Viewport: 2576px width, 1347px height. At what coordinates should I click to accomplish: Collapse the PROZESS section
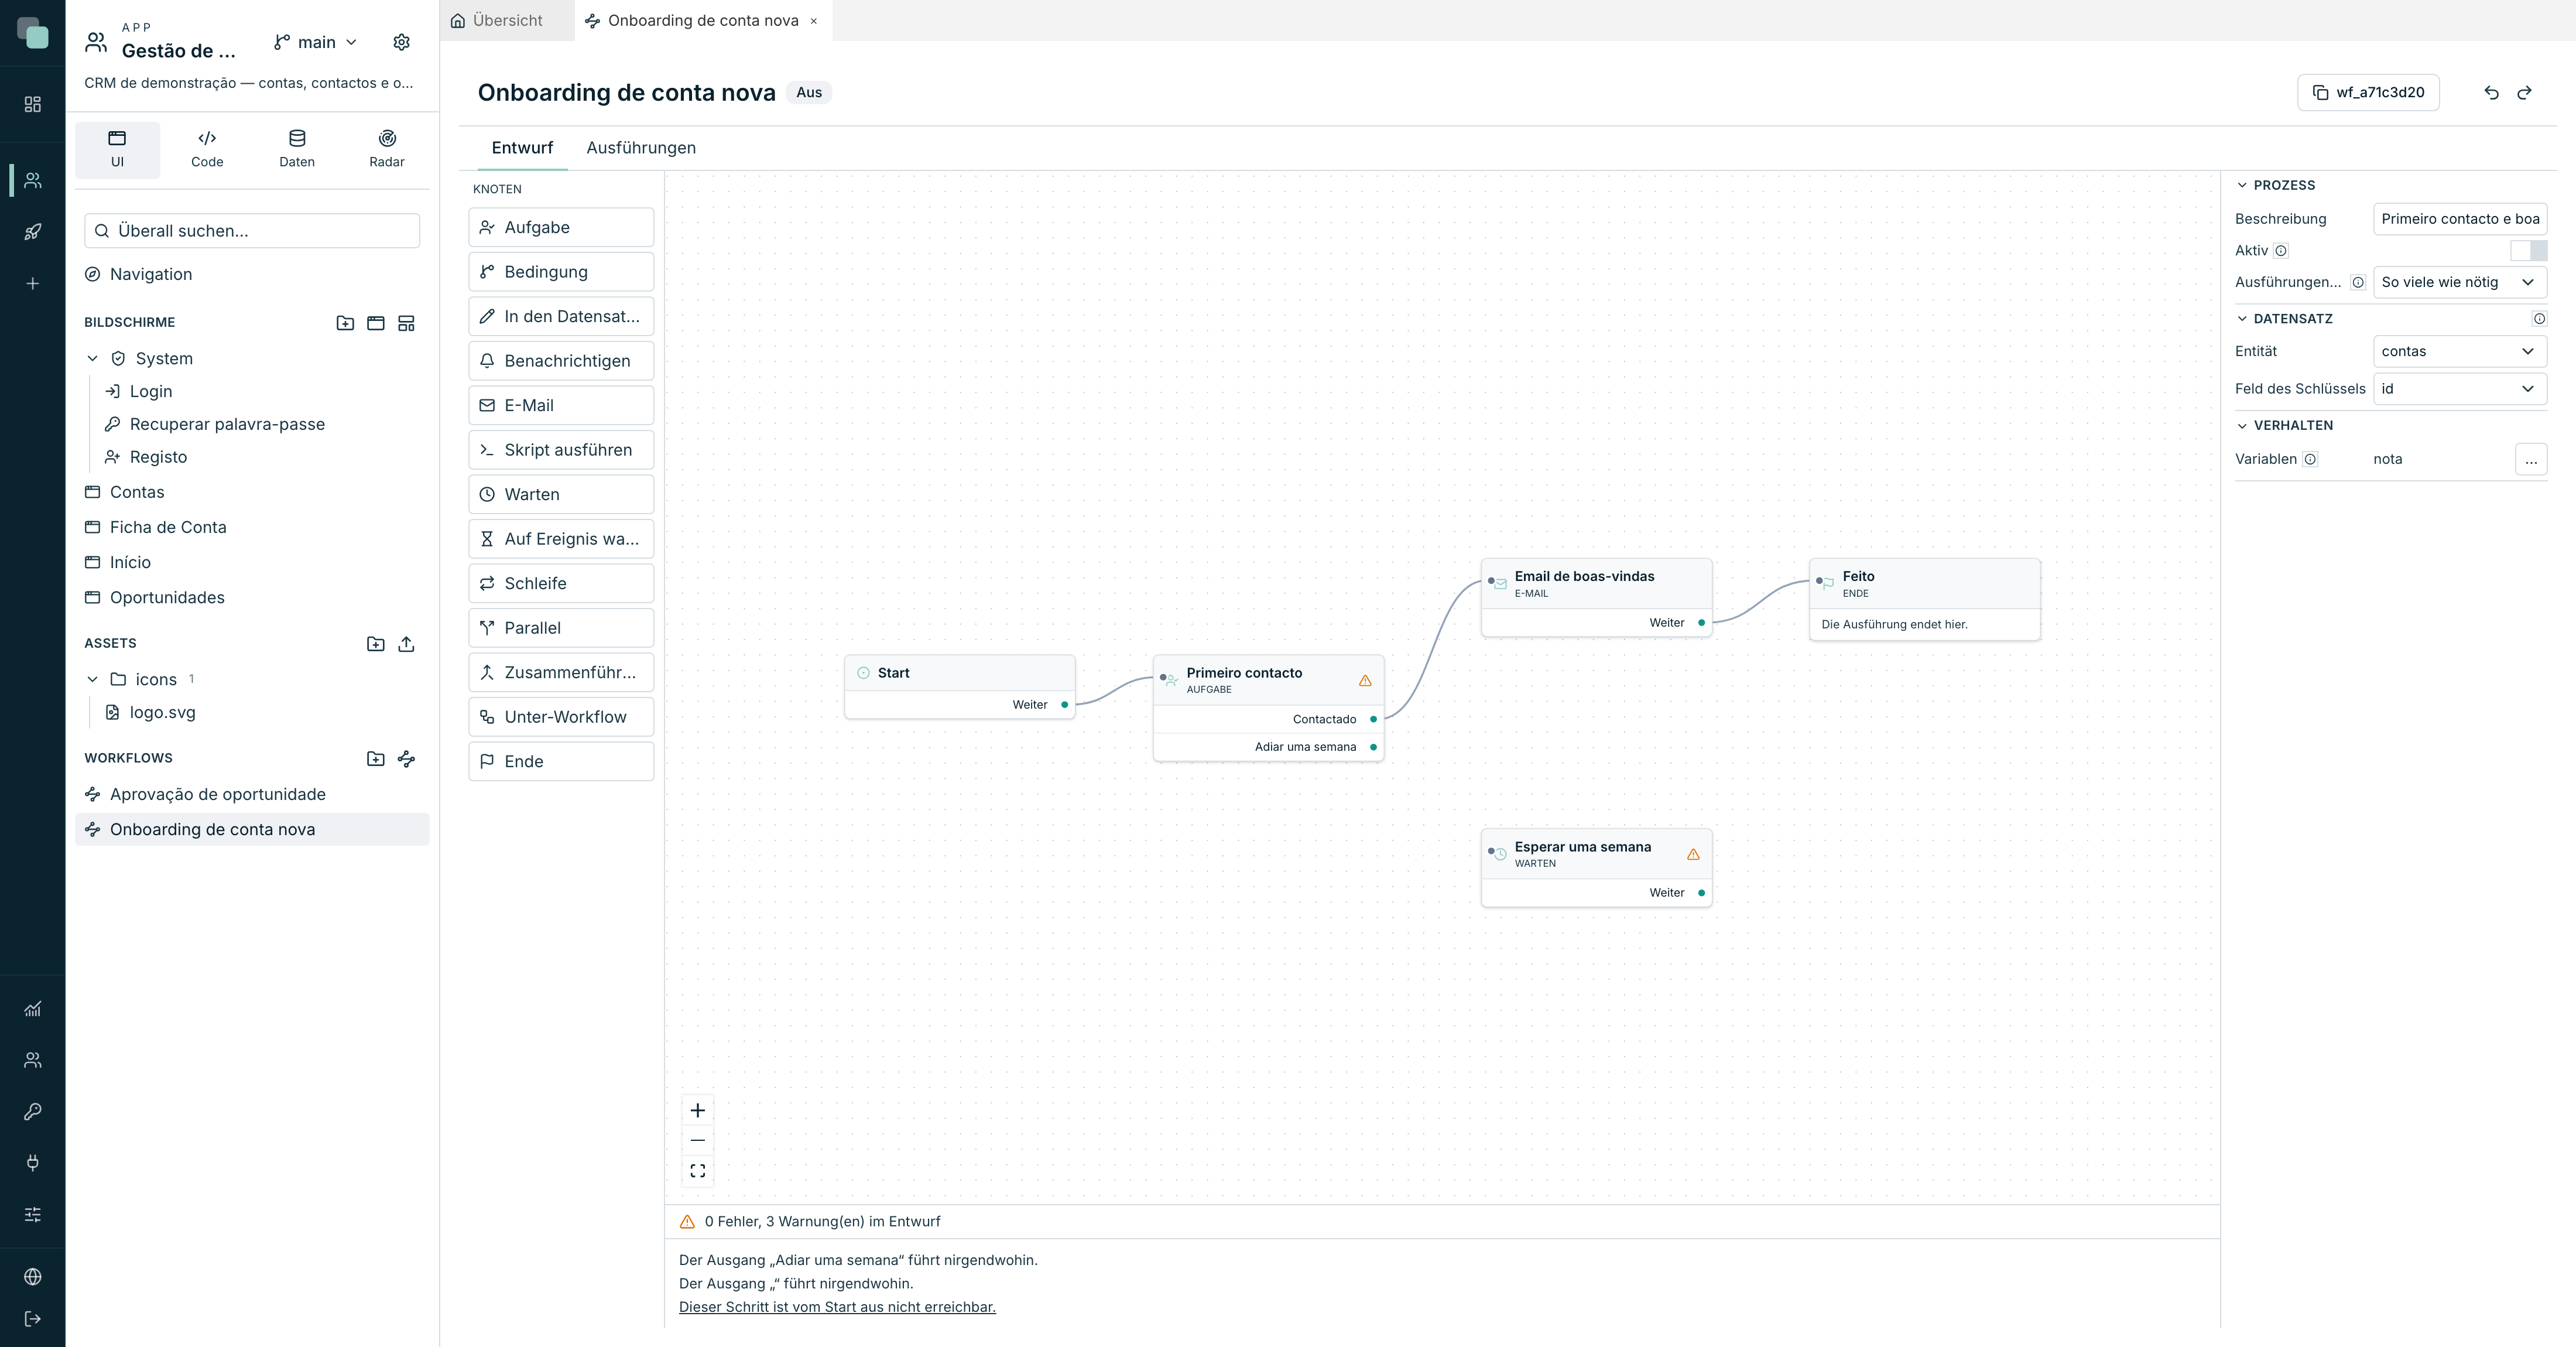[x=2242, y=185]
